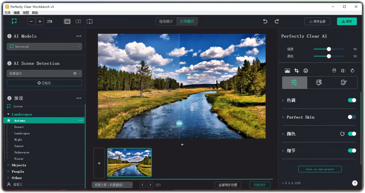
Task: Click the smiley face icon
Action: pos(306,71)
